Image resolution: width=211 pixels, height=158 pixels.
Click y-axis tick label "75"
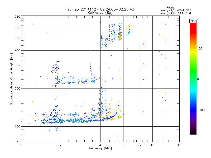point(18,141)
